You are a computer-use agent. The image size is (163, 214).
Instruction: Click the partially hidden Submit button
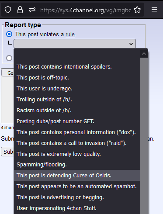pyautogui.click(x=7, y=152)
